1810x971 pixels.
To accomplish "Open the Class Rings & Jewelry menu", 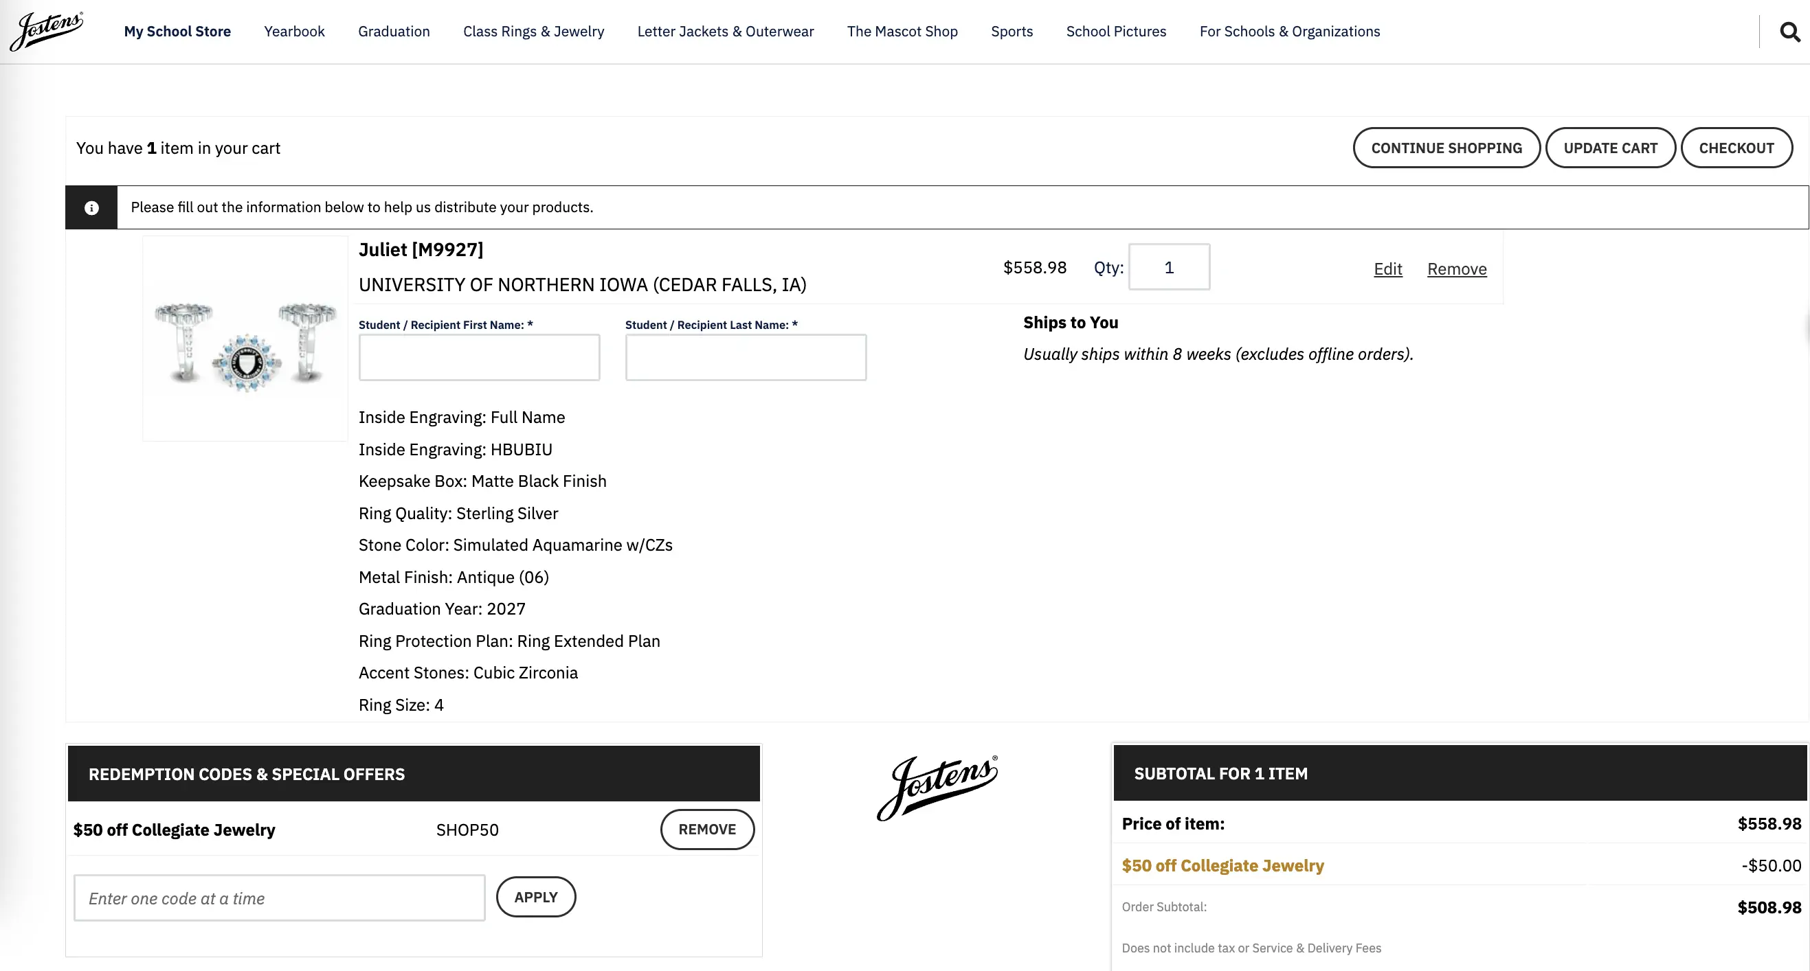I will [x=533, y=31].
